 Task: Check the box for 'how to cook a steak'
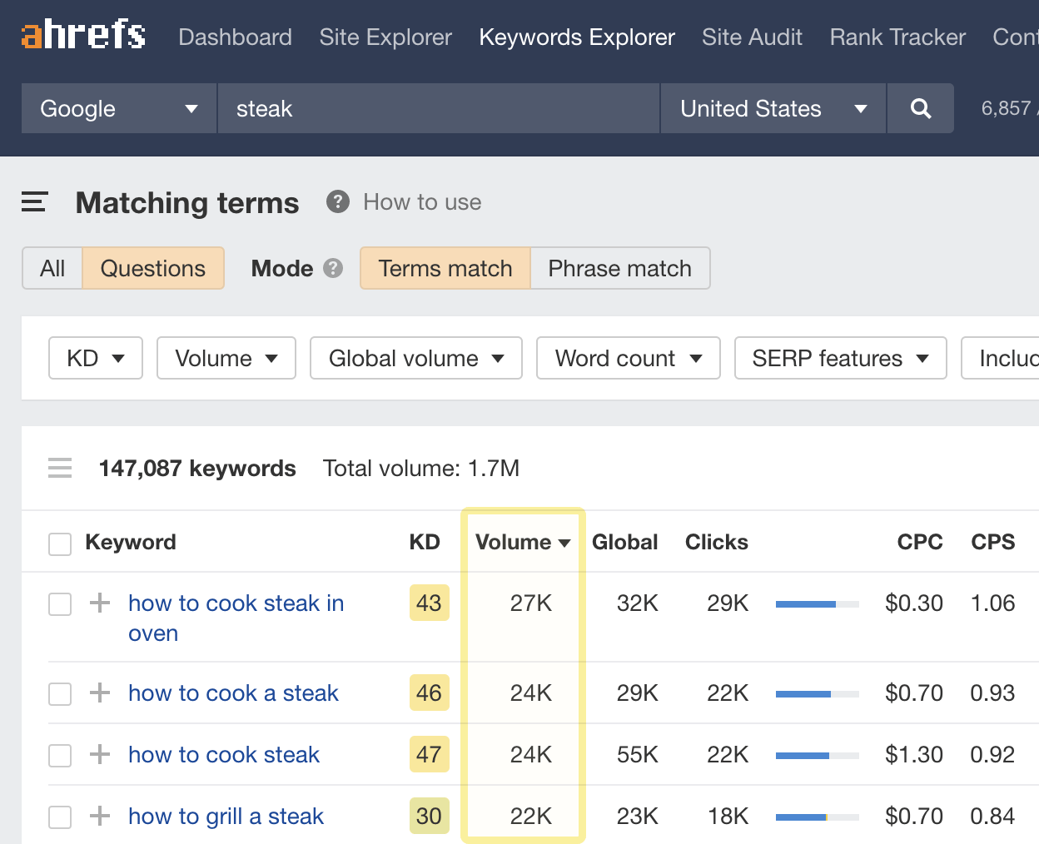[60, 693]
